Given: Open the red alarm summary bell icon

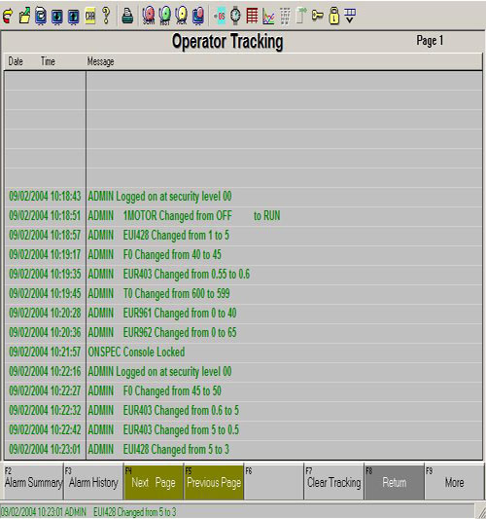Looking at the screenshot, I should [x=149, y=16].
